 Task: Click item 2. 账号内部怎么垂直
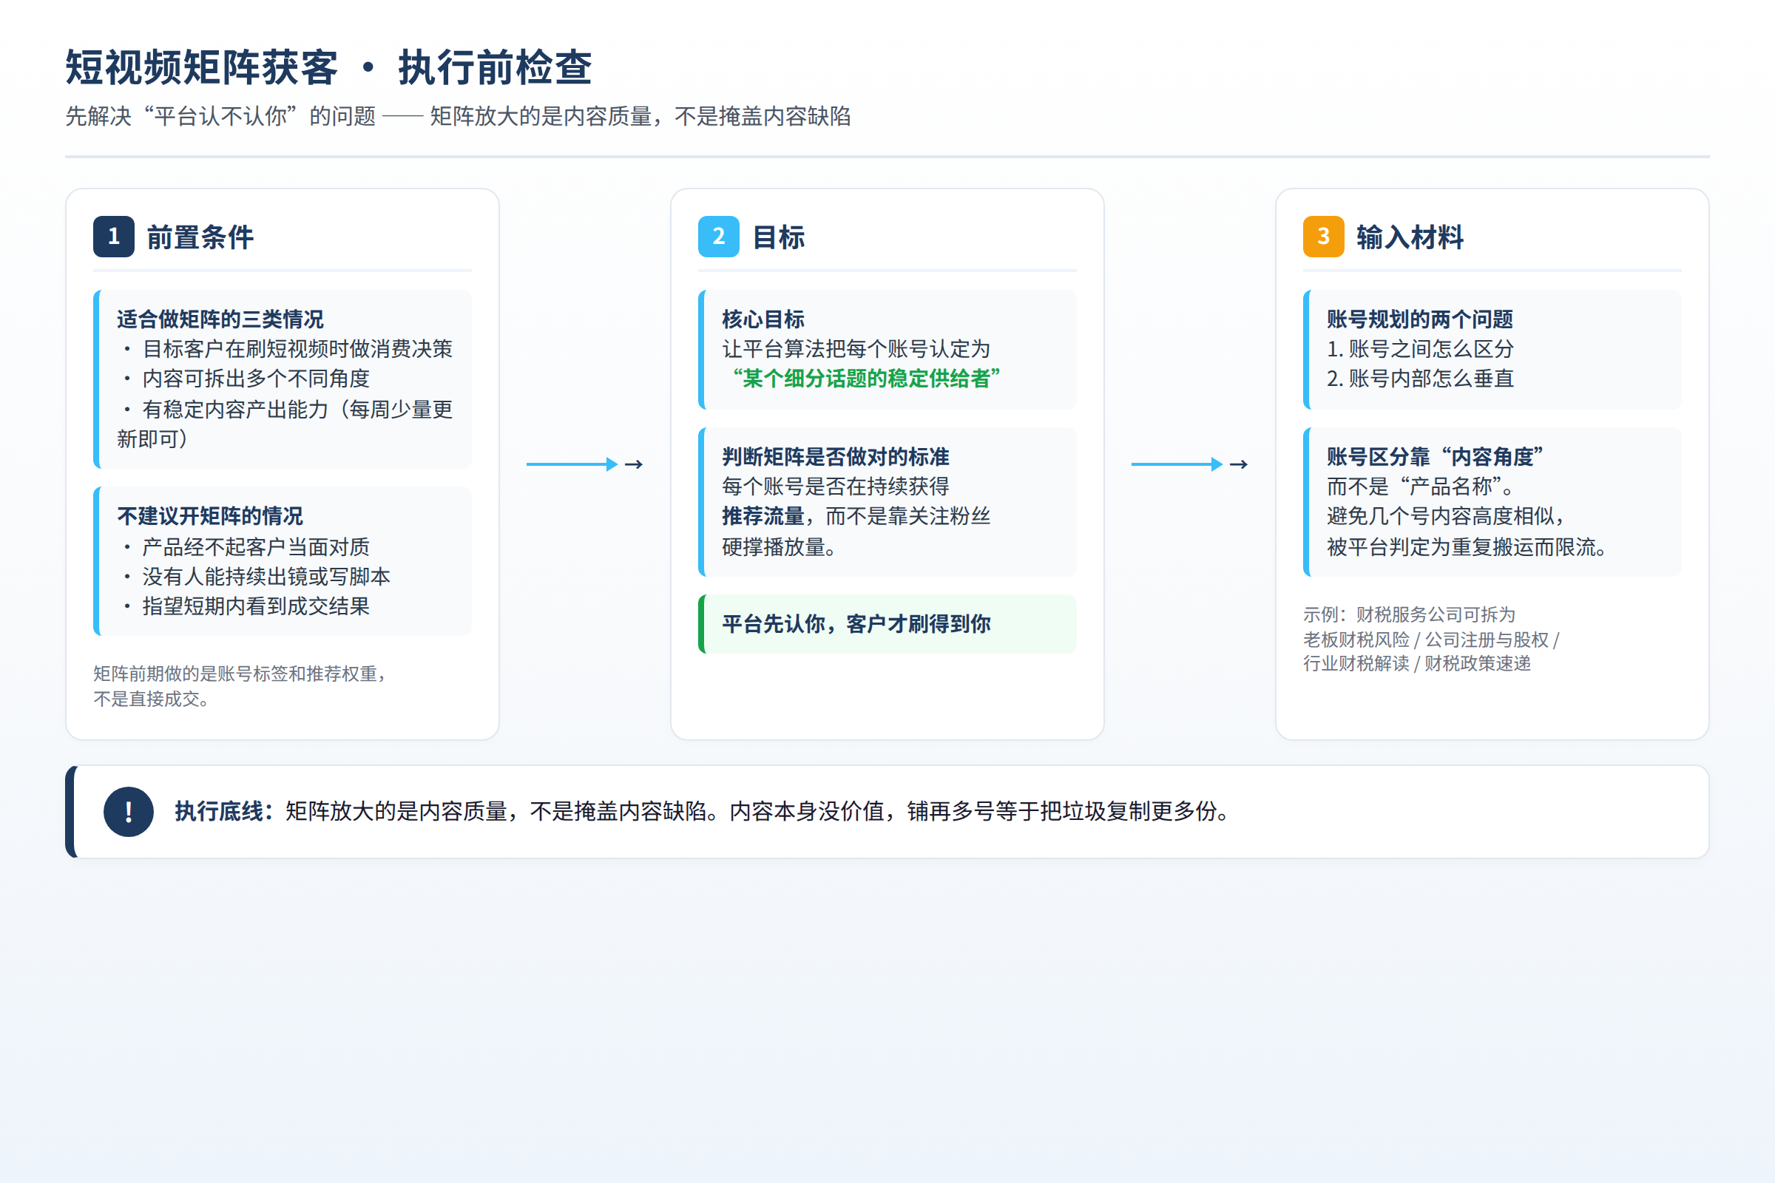(x=1420, y=379)
